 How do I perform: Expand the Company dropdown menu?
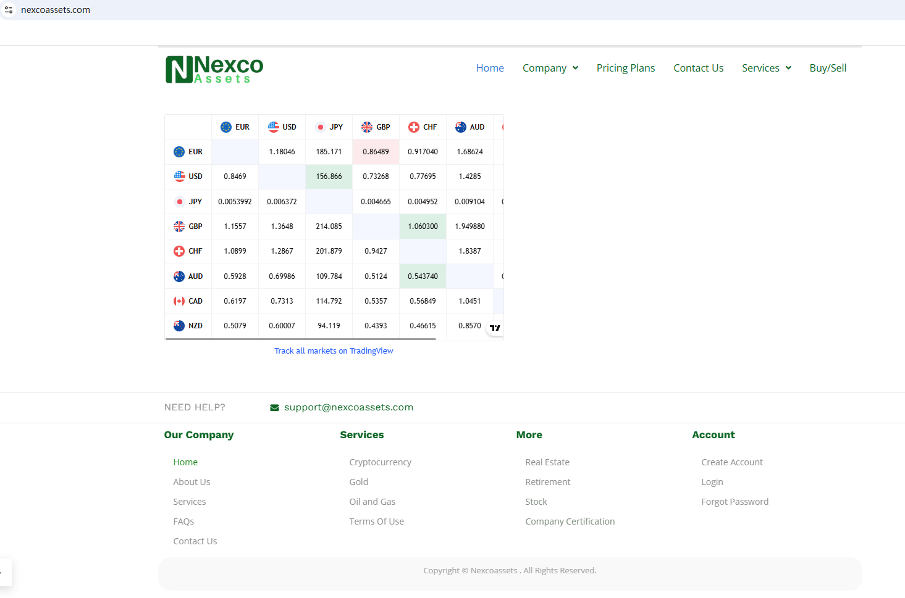click(550, 68)
